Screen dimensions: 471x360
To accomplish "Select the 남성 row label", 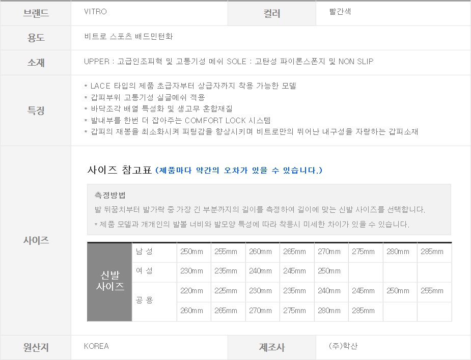I will click(144, 252).
